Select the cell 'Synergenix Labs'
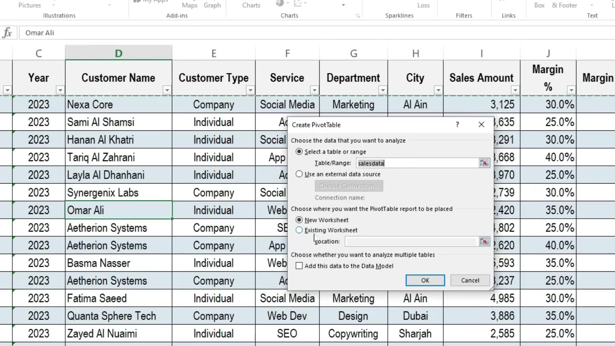Image resolution: width=615 pixels, height=346 pixels. coord(118,193)
